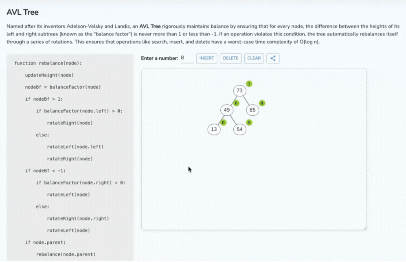
Task: Click green balance badge above node 13
Action: pos(223,123)
